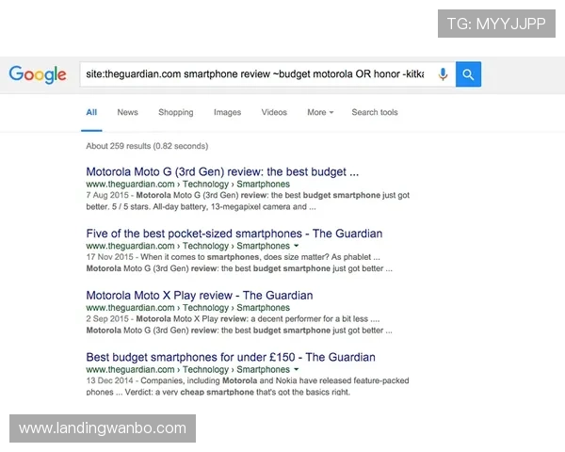Click the green URL under Moto G result

point(187,185)
